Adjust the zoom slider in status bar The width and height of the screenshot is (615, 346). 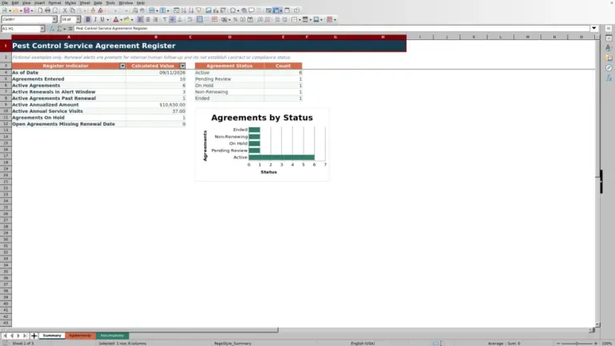click(x=577, y=344)
